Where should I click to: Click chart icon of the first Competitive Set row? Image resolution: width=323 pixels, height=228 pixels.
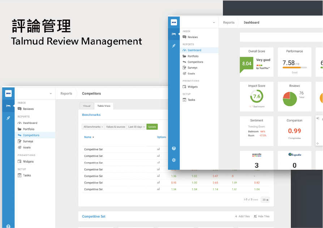click(x=158, y=149)
